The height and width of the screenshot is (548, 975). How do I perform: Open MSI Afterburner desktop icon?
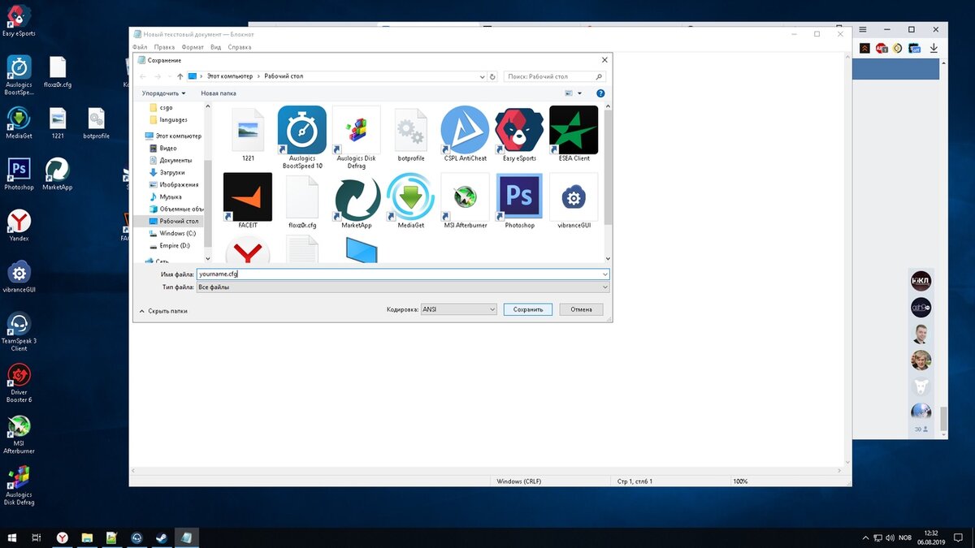pos(19,434)
